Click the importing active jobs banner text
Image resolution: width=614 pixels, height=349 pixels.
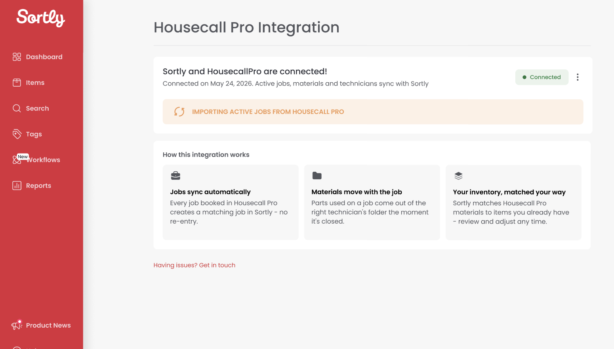pos(268,112)
